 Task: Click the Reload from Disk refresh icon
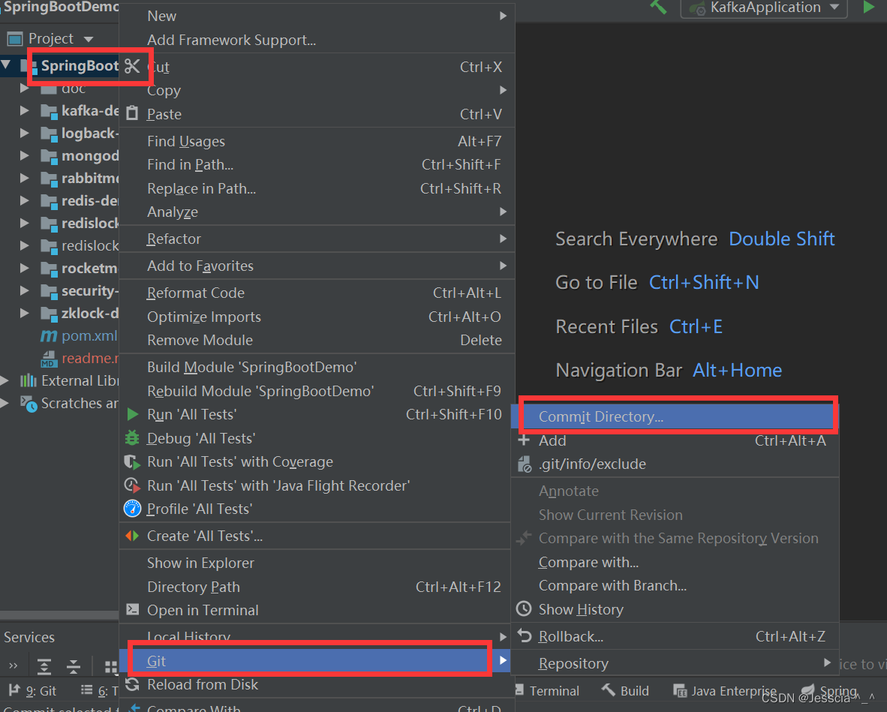[132, 684]
